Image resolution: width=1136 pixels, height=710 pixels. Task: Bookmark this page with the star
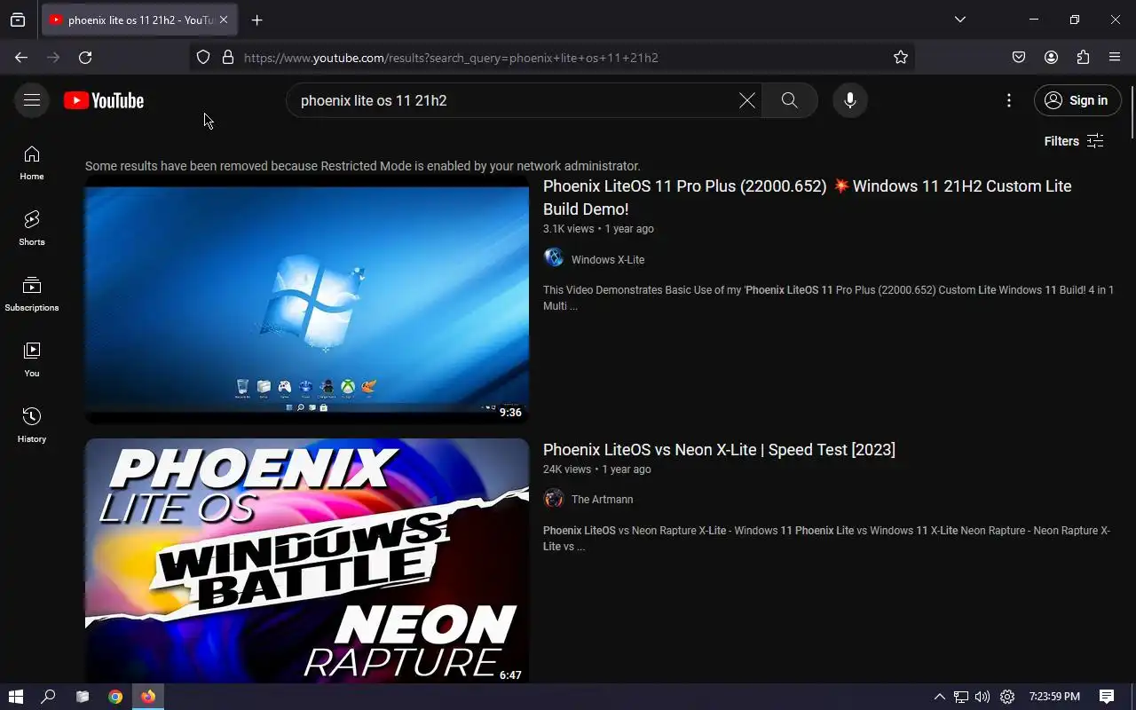[x=901, y=57]
